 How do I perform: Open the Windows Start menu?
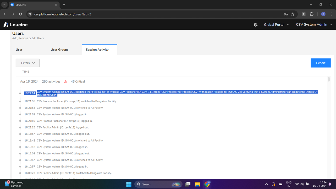(129, 184)
